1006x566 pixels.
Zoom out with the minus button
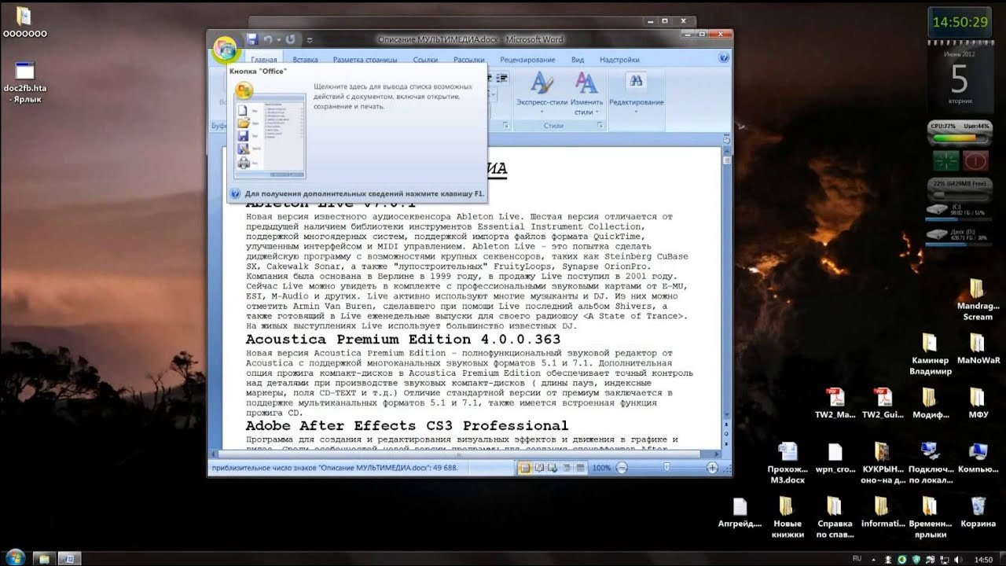pos(622,468)
